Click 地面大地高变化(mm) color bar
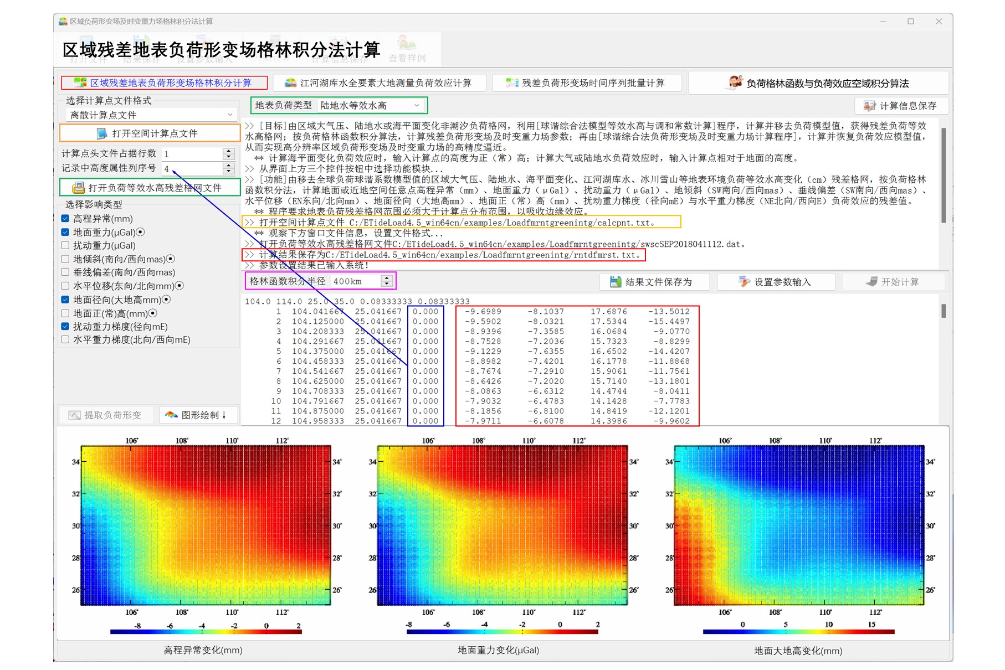This screenshot has width=1005, height=670. (x=798, y=631)
